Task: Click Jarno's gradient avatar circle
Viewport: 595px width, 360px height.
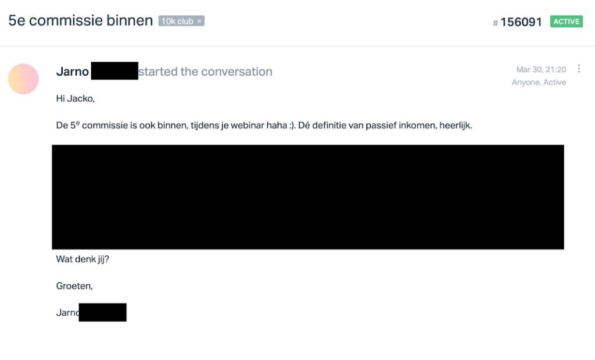Action: [23, 79]
